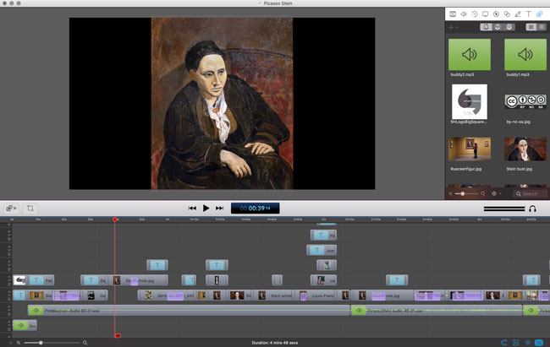Jump to previous with rewind button
The height and width of the screenshot is (347, 550).
[192, 209]
